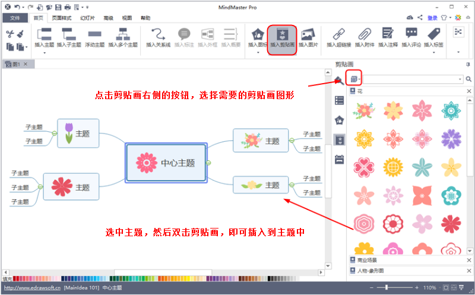Click the bouquet clipart thumbnail
475x295 pixels.
point(364,110)
